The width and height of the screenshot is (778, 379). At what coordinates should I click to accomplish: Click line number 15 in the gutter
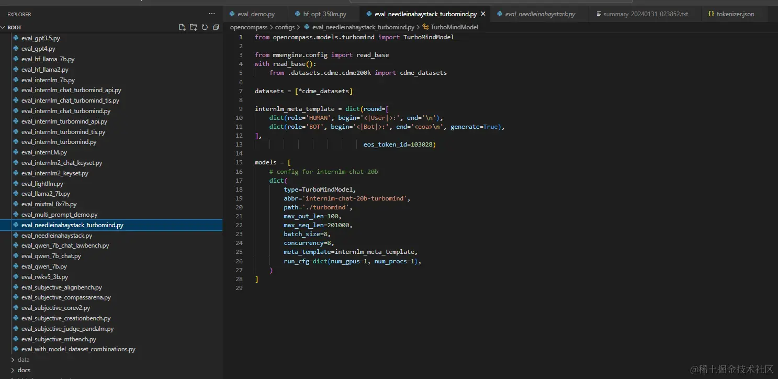click(x=239, y=162)
